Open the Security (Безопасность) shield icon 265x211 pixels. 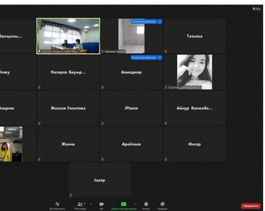coord(57,204)
